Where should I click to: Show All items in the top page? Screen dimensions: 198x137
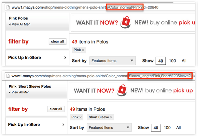click(184, 61)
